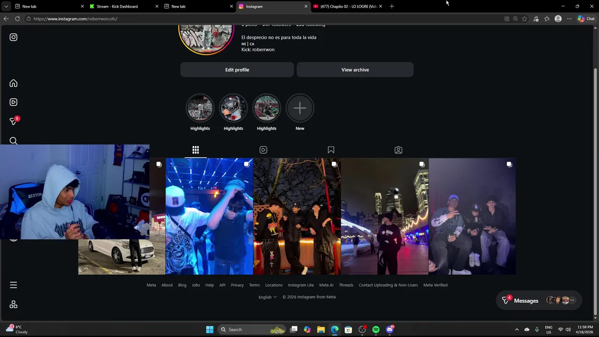Click the About footer link
This screenshot has width=599, height=337.
pyautogui.click(x=167, y=285)
